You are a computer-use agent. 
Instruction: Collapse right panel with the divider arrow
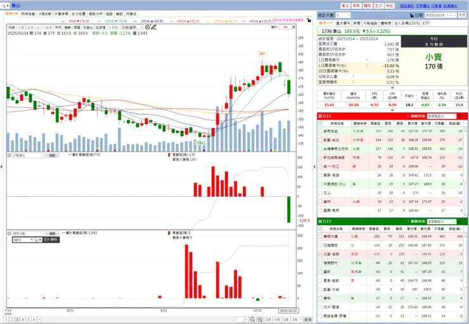tap(314, 166)
